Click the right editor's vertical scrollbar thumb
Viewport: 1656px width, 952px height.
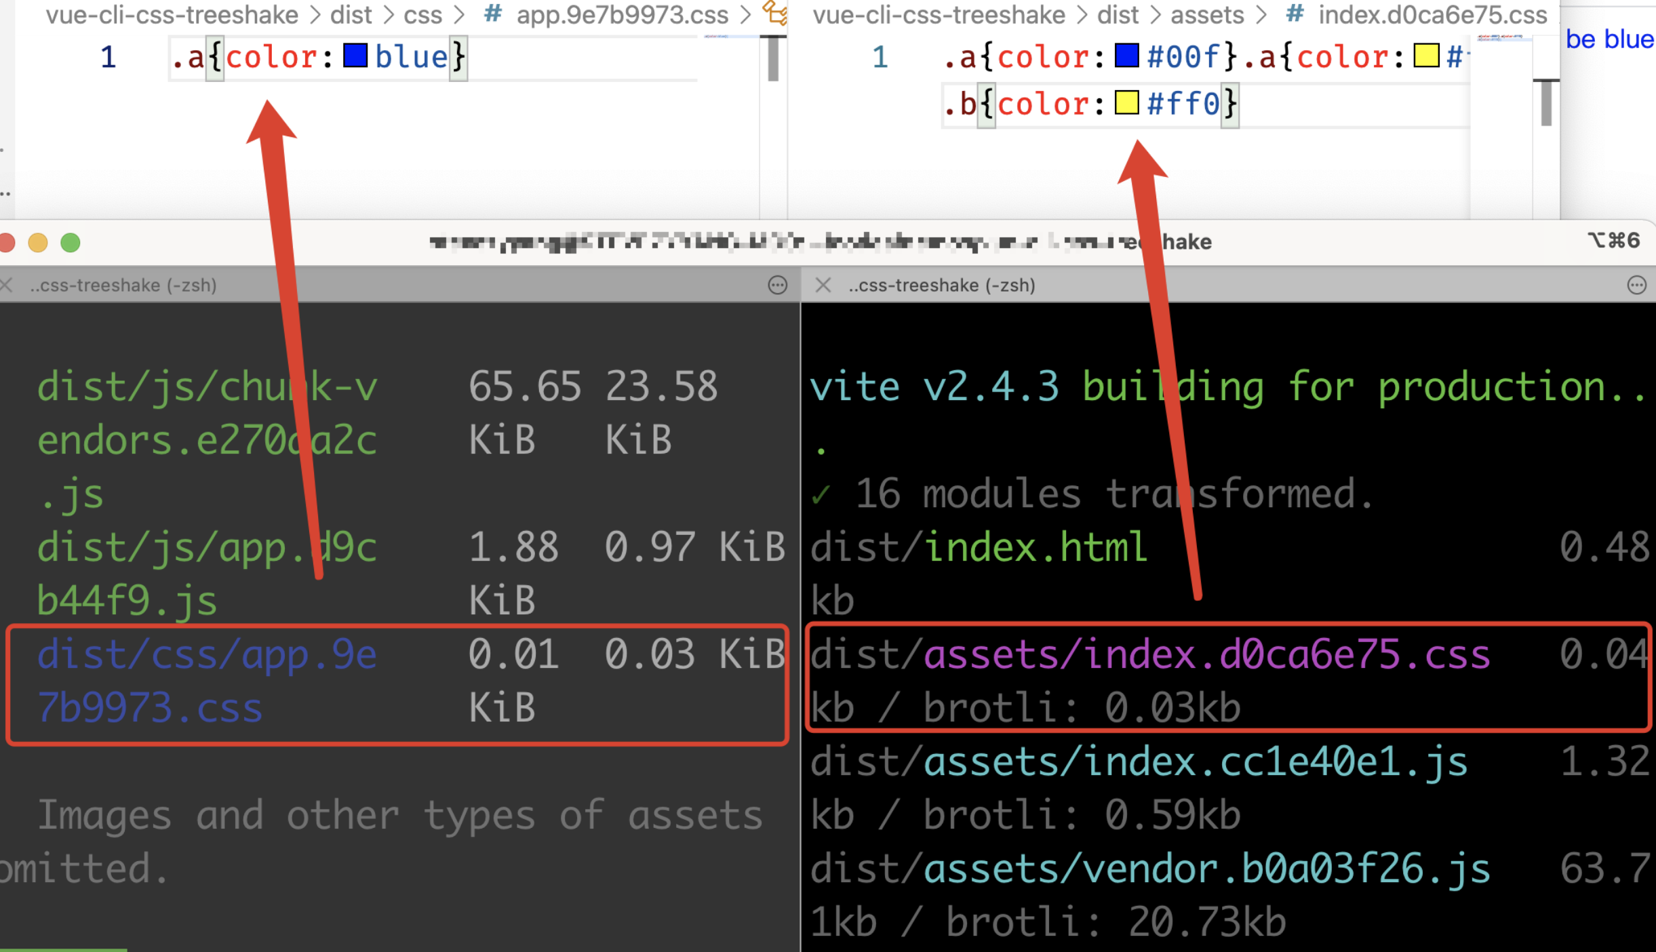click(1546, 102)
